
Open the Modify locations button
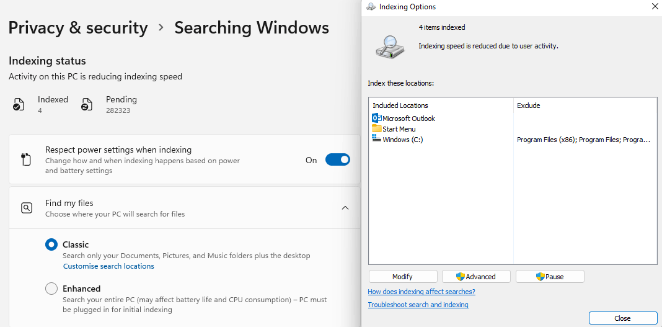(403, 277)
